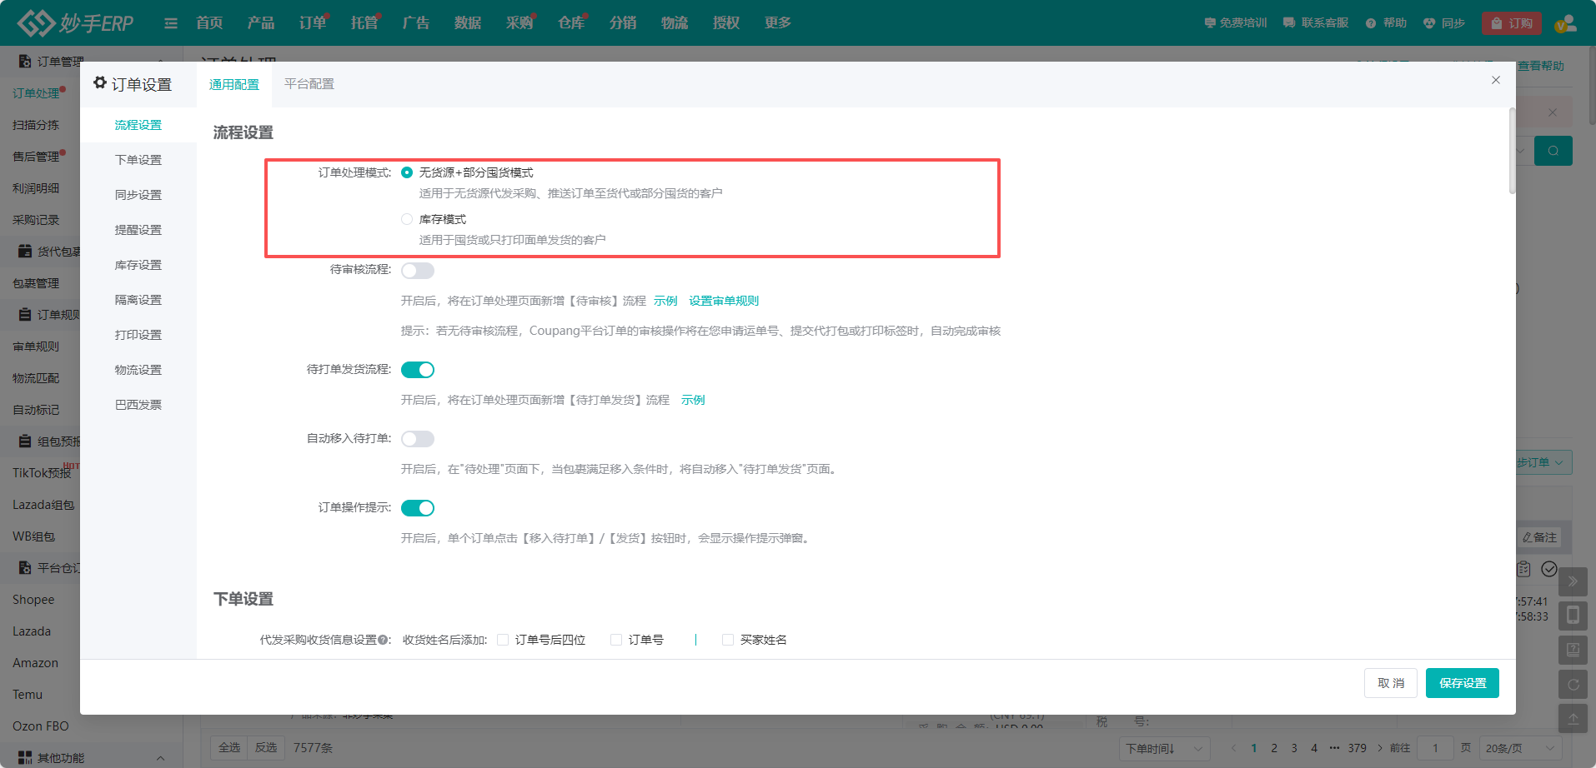Click the circled checkmark icon

click(1549, 569)
